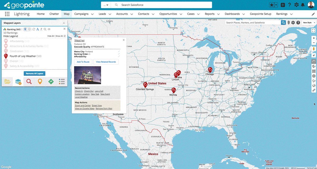This screenshot has height=169, width=317.
Task: Switch layer to marker pin mode
Action: (25, 29)
